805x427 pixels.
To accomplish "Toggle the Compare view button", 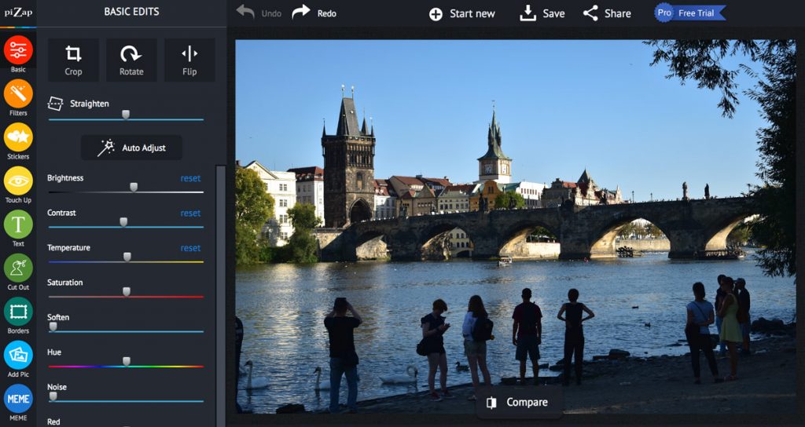I will (x=518, y=402).
